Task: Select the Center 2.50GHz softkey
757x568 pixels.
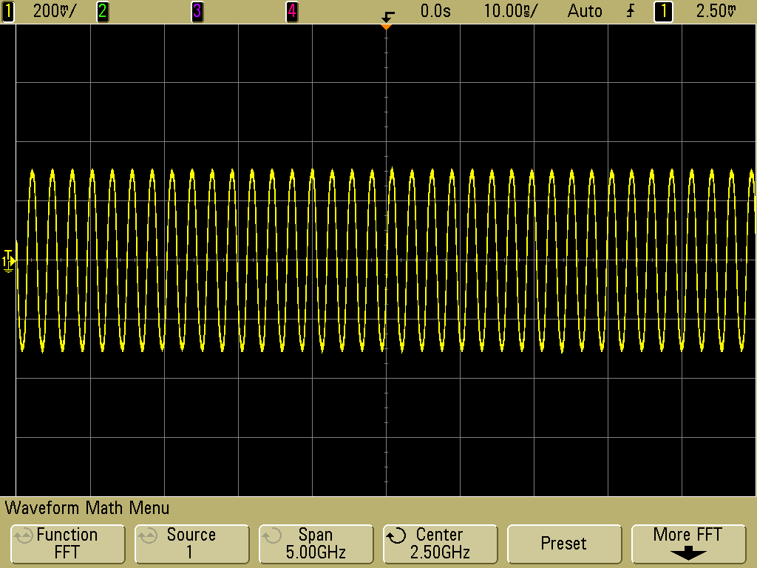Action: click(x=439, y=544)
